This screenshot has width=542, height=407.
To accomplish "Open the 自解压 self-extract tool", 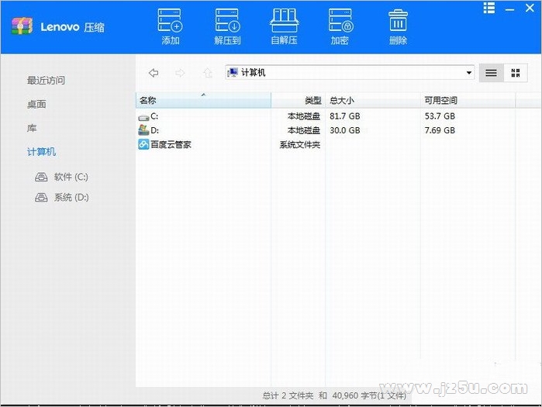I will [x=284, y=26].
